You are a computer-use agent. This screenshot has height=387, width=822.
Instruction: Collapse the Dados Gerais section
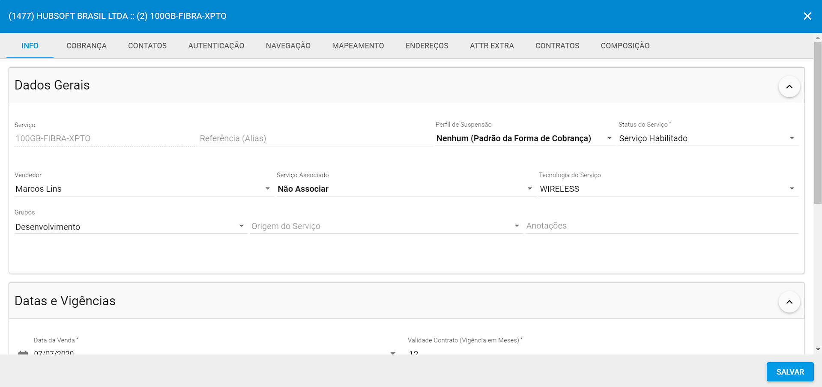pyautogui.click(x=789, y=86)
